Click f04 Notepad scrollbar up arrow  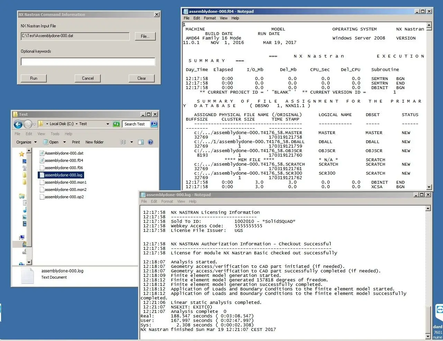429,25
